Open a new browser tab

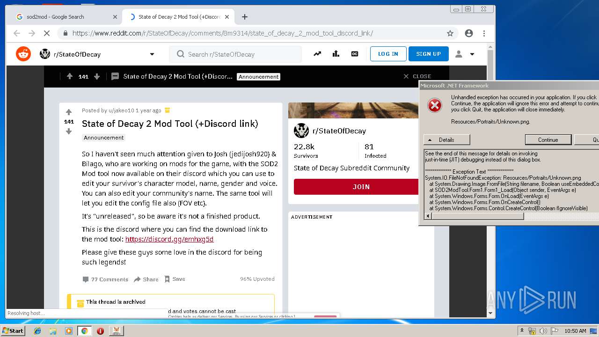tap(245, 17)
